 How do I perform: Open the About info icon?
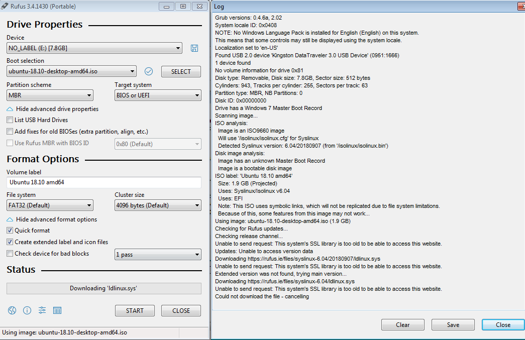point(27,310)
